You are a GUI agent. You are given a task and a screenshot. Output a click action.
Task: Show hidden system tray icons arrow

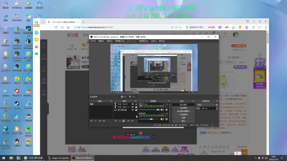pyautogui.click(x=255, y=158)
